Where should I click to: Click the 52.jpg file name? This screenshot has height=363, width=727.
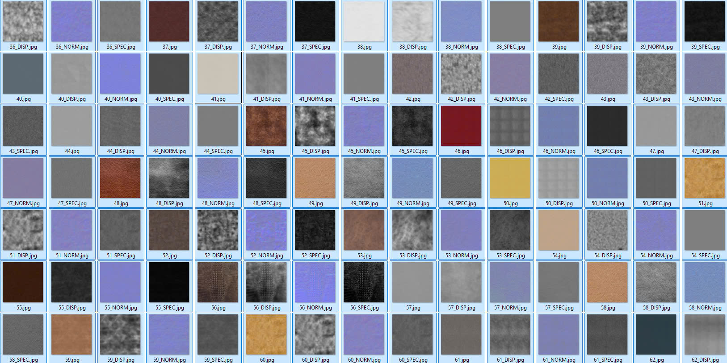coord(169,256)
